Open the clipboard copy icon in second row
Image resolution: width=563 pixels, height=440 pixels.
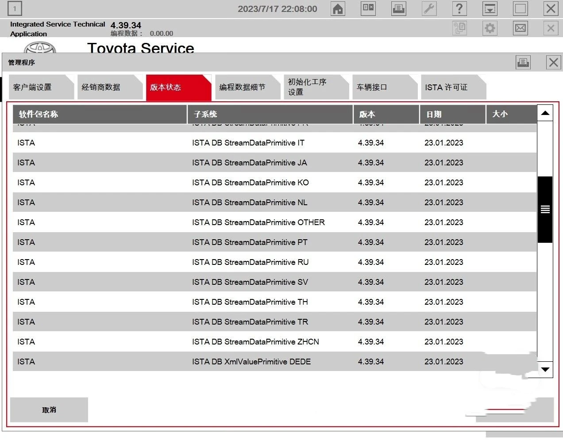point(460,28)
